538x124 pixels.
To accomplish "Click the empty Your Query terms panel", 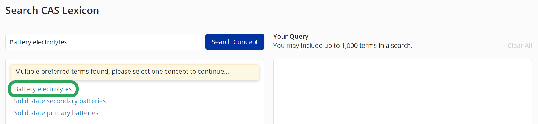I will [402, 91].
